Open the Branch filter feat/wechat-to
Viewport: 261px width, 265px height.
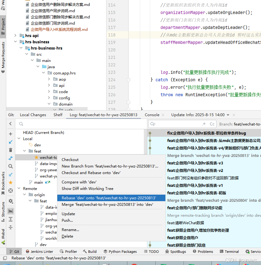tap(240, 124)
